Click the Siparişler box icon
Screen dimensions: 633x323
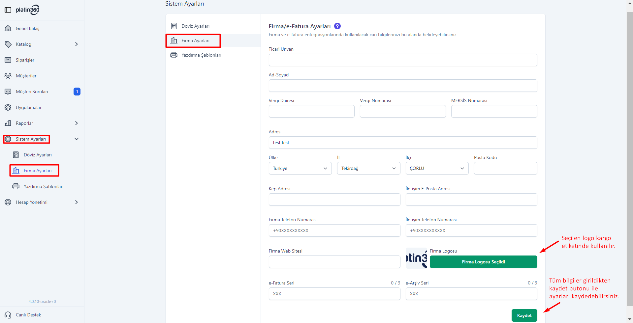pyautogui.click(x=8, y=60)
